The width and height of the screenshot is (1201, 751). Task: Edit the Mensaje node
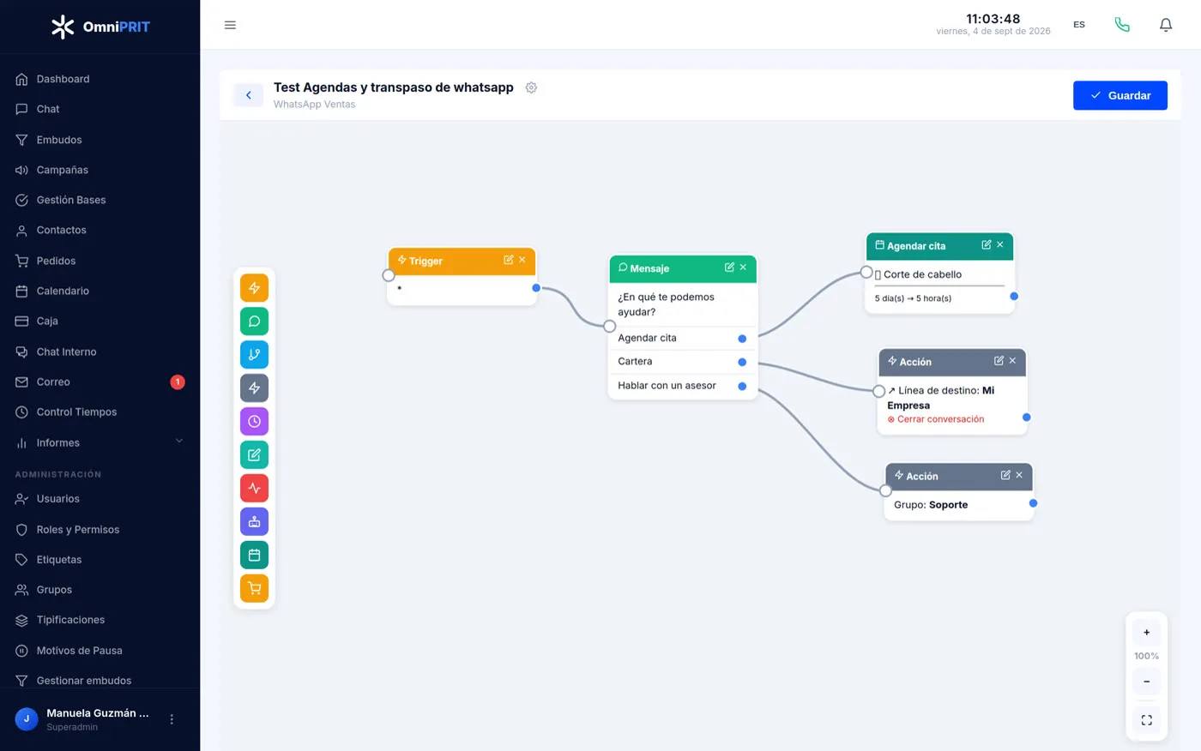(x=729, y=267)
